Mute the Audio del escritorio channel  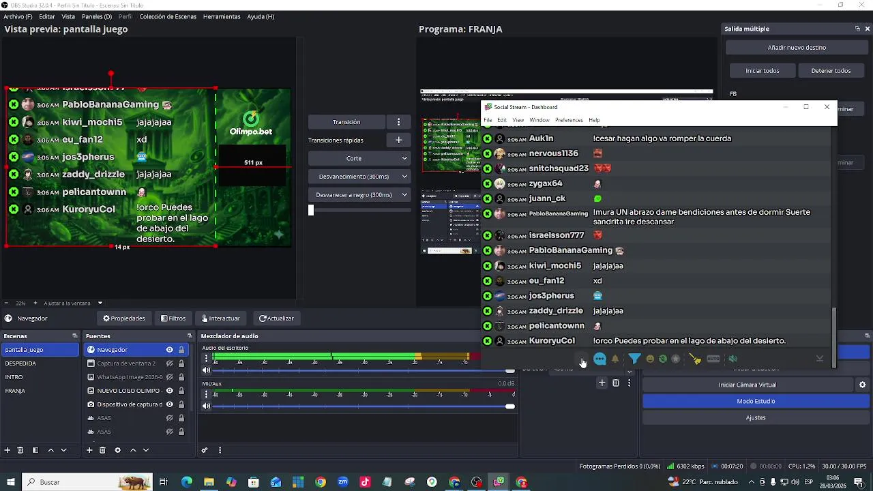point(207,370)
